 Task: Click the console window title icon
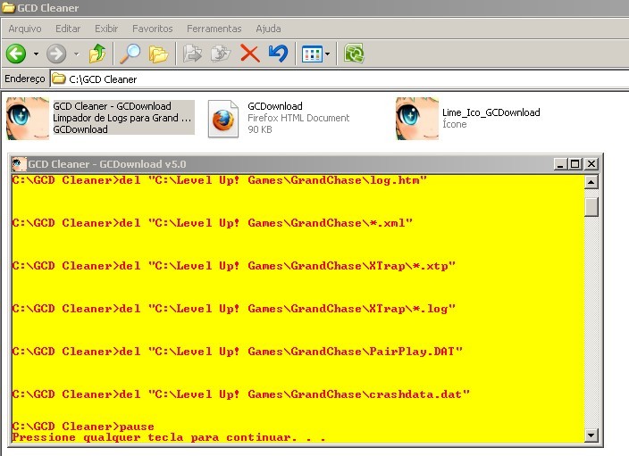(19, 164)
